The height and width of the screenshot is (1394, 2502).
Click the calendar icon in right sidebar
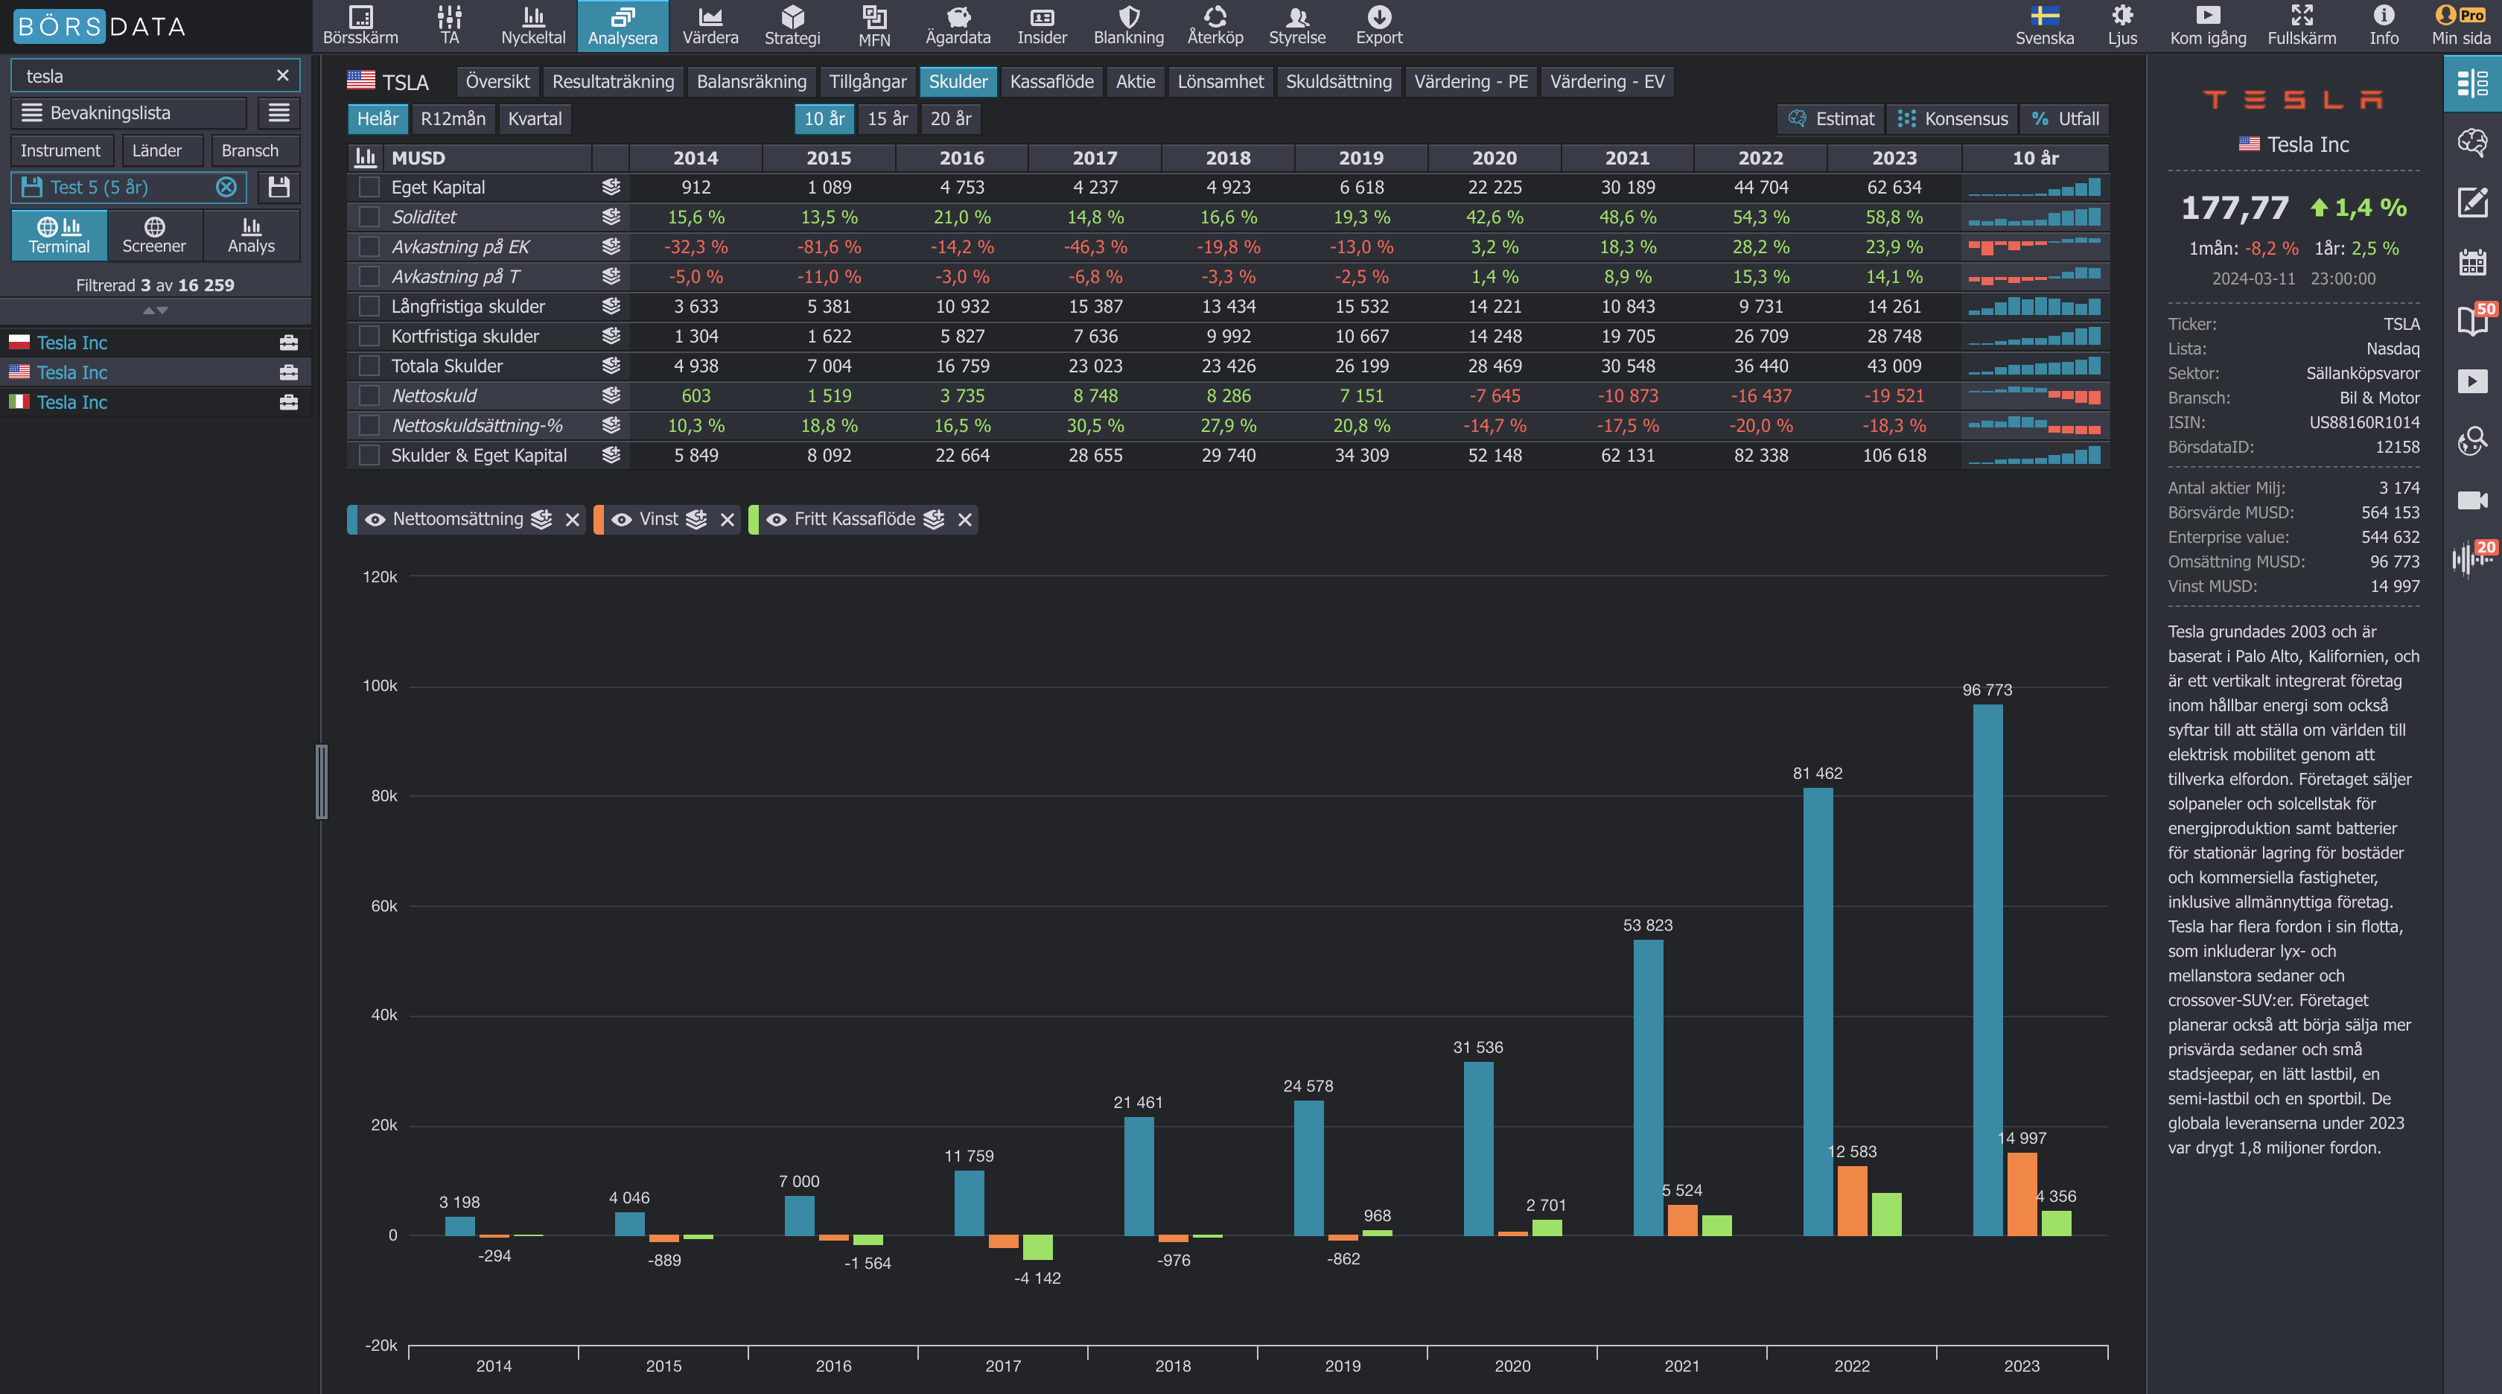click(2472, 262)
